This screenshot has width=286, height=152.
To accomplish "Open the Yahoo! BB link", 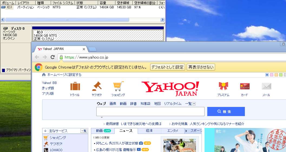I will tap(50, 83).
